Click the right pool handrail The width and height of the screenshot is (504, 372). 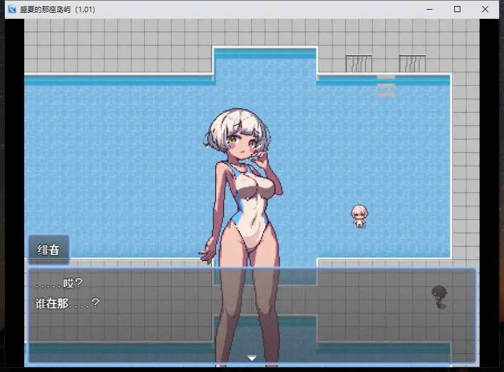413,63
